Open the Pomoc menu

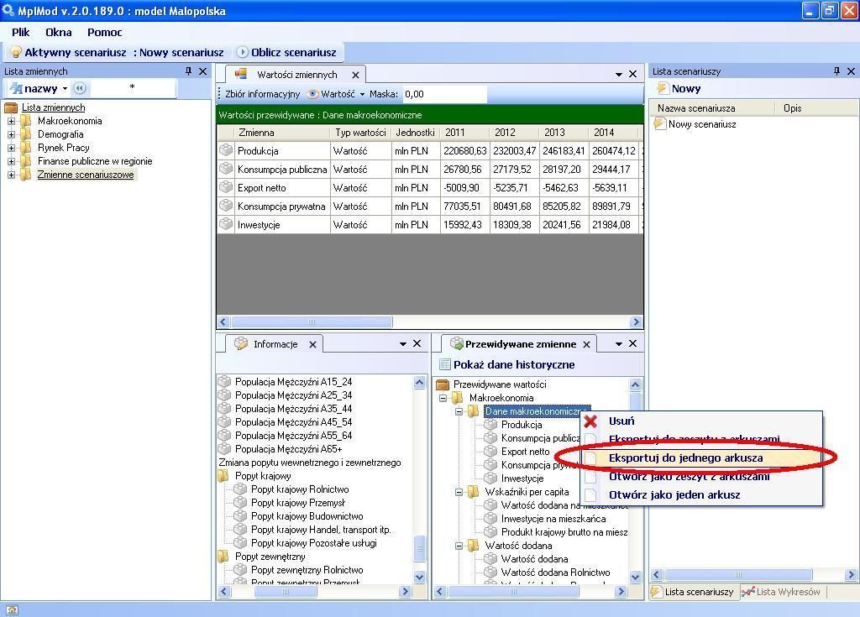(x=105, y=33)
